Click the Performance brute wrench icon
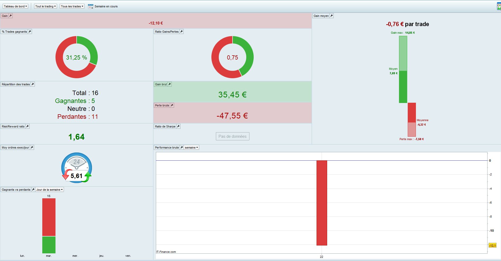The width and height of the screenshot is (501, 261). (x=182, y=147)
